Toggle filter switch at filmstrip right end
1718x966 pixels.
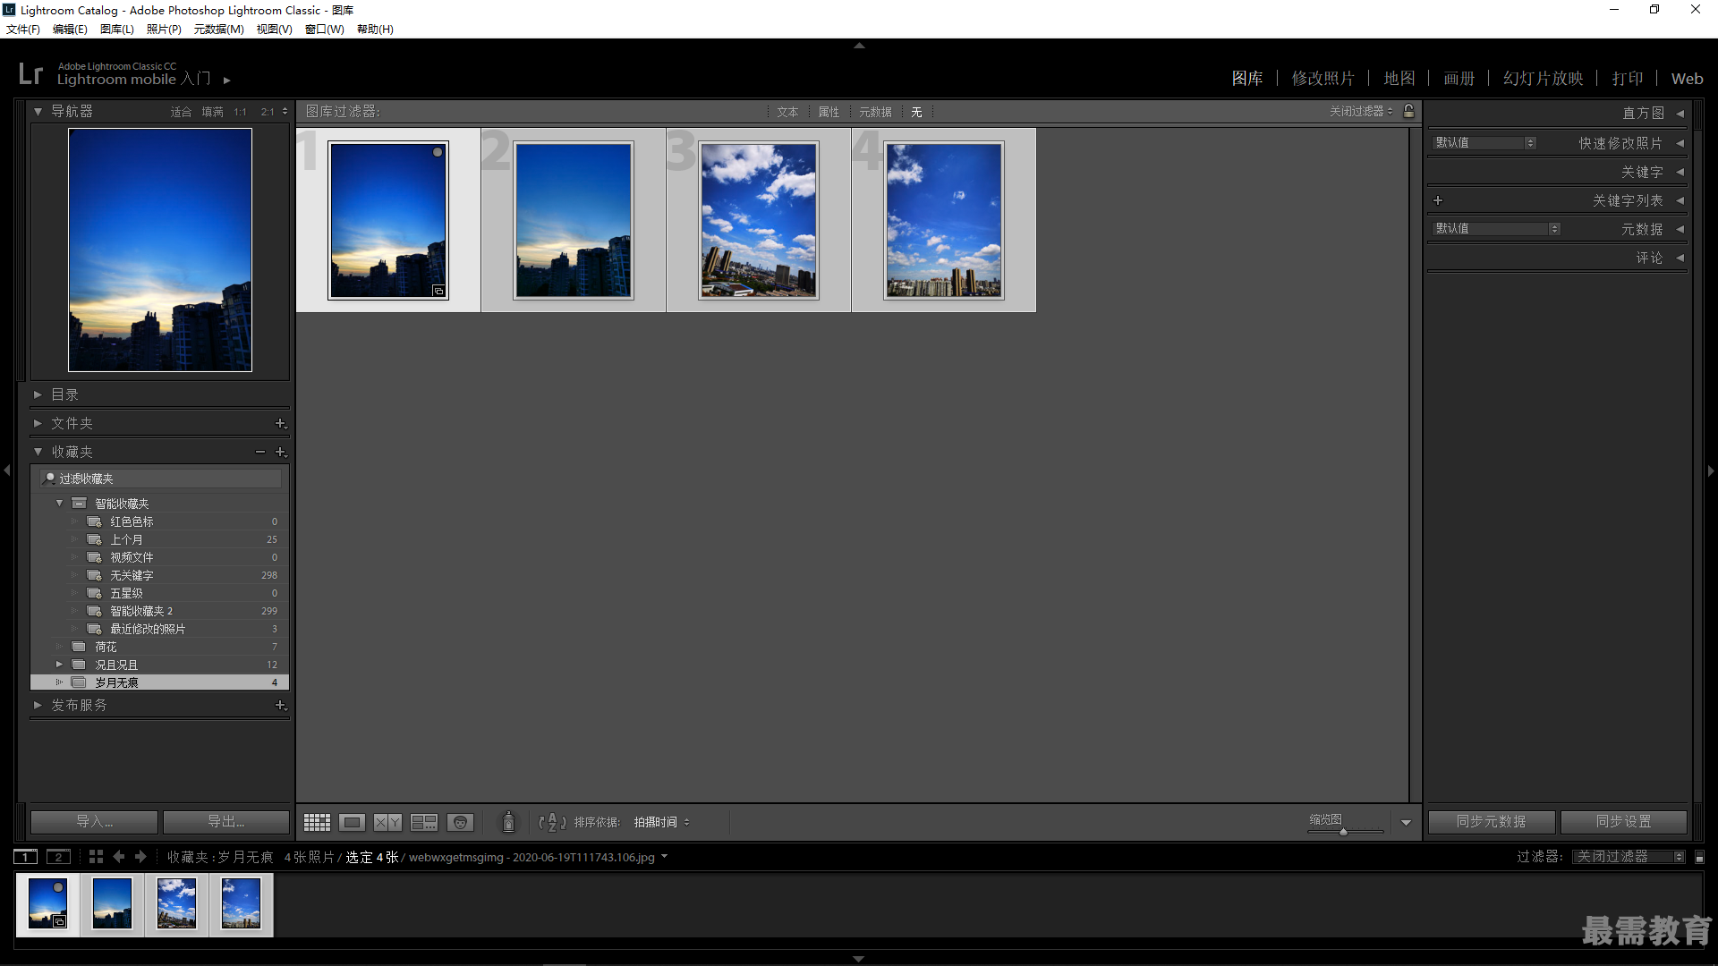coord(1699,857)
